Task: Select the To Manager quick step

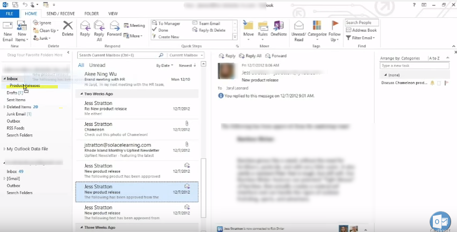Action: pyautogui.click(x=166, y=24)
